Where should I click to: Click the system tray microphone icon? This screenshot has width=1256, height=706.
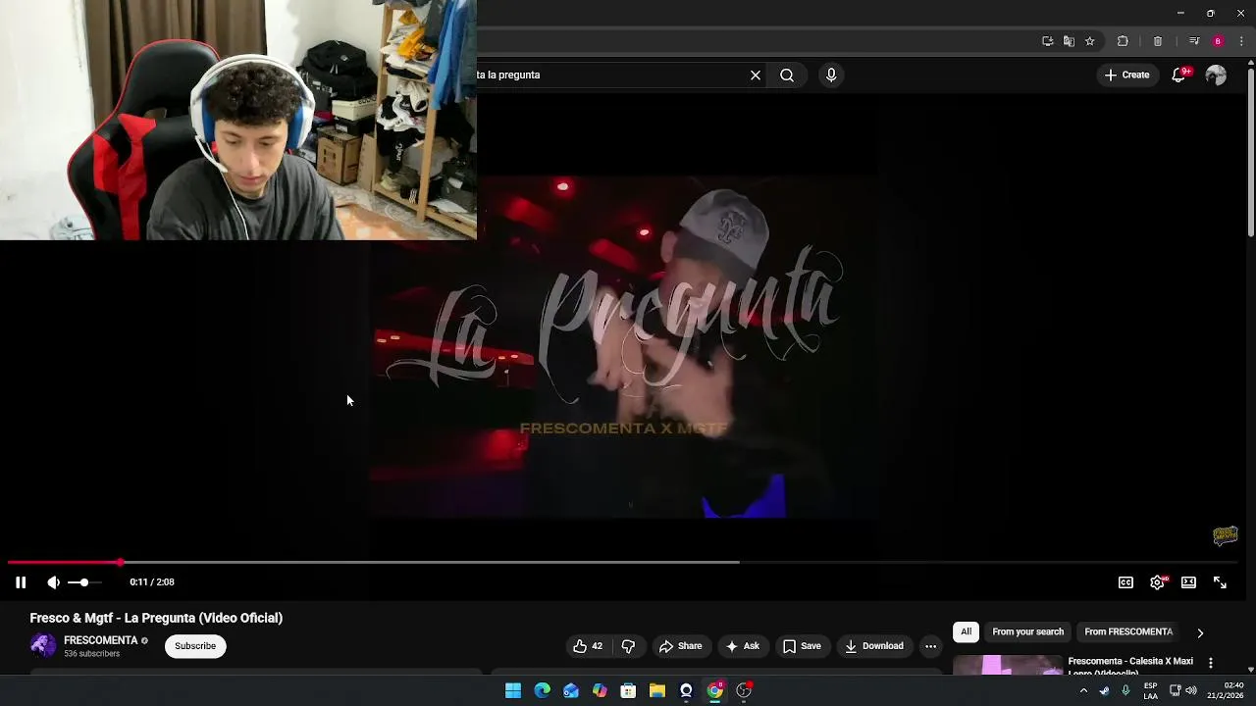click(x=1125, y=690)
